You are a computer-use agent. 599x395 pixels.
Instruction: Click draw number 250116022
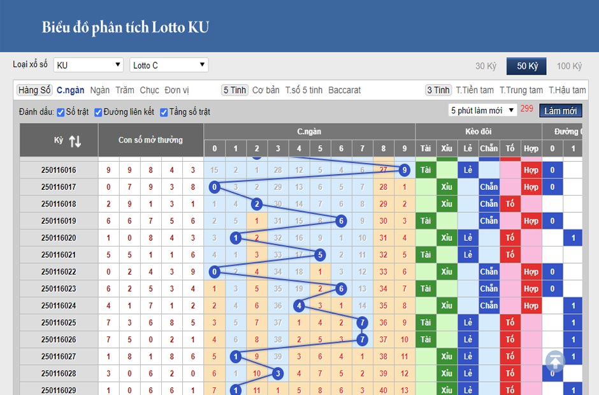(x=59, y=271)
